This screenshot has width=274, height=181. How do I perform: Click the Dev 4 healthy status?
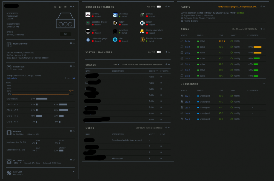click(x=235, y=113)
